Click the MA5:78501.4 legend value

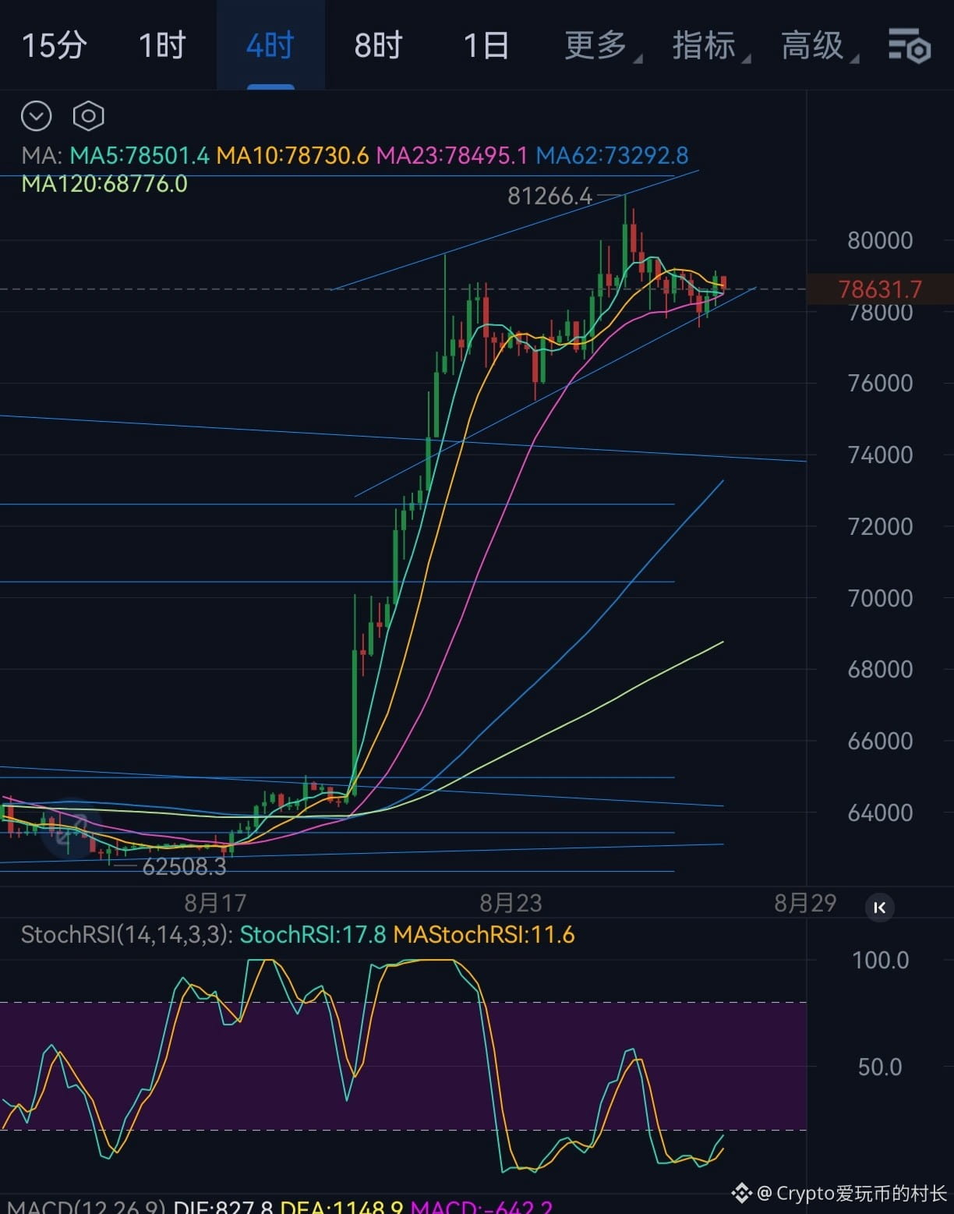(x=140, y=155)
